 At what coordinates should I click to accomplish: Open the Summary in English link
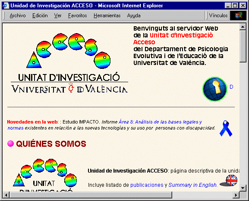coord(193,185)
